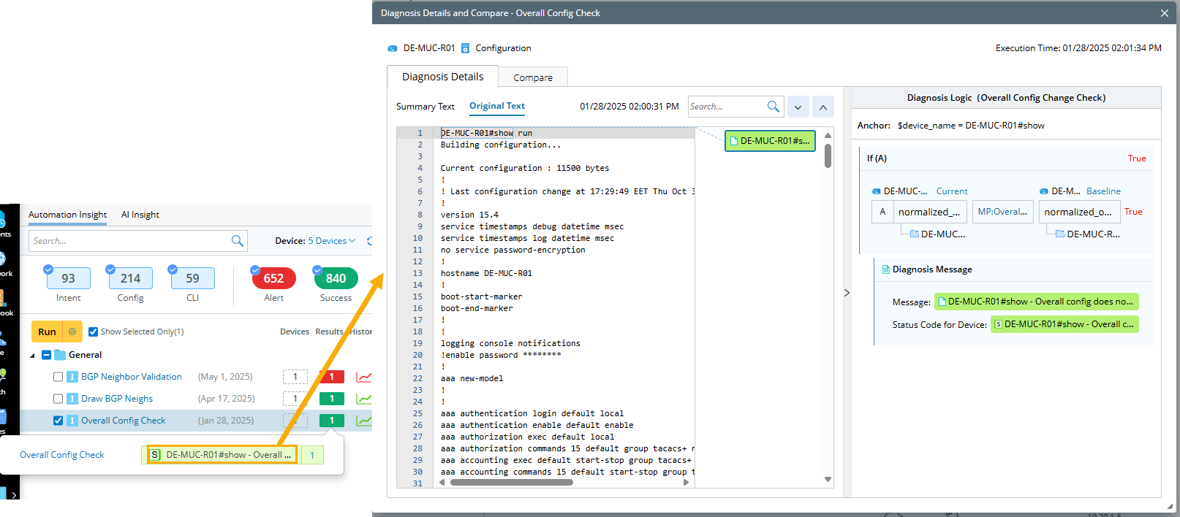Open the 5 Devices dropdown
The image size is (1180, 517).
coord(332,241)
